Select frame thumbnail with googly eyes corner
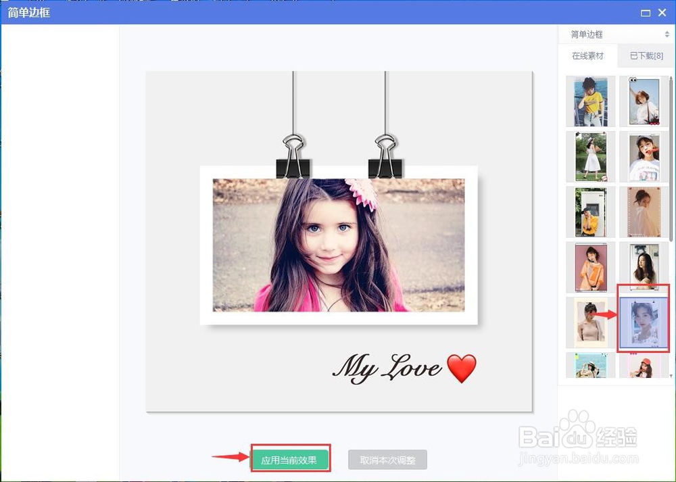Viewport: 676px width, 482px height. [644, 102]
